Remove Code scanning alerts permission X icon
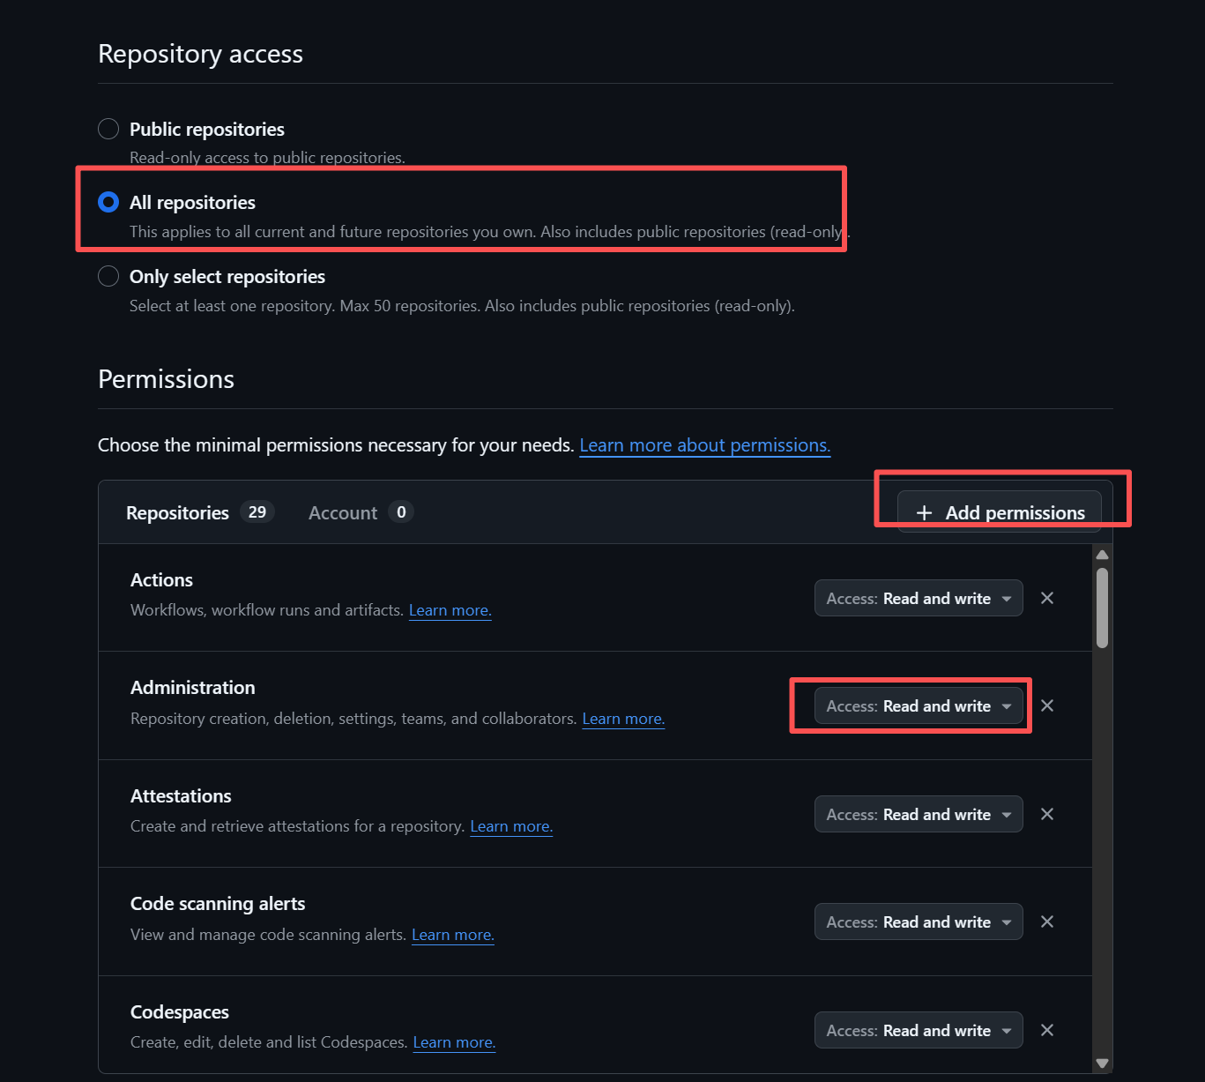This screenshot has height=1082, width=1205. (1047, 922)
